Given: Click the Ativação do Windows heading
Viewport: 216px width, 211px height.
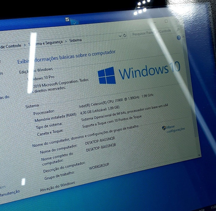Looking at the screenshot, I should [x=57, y=187].
